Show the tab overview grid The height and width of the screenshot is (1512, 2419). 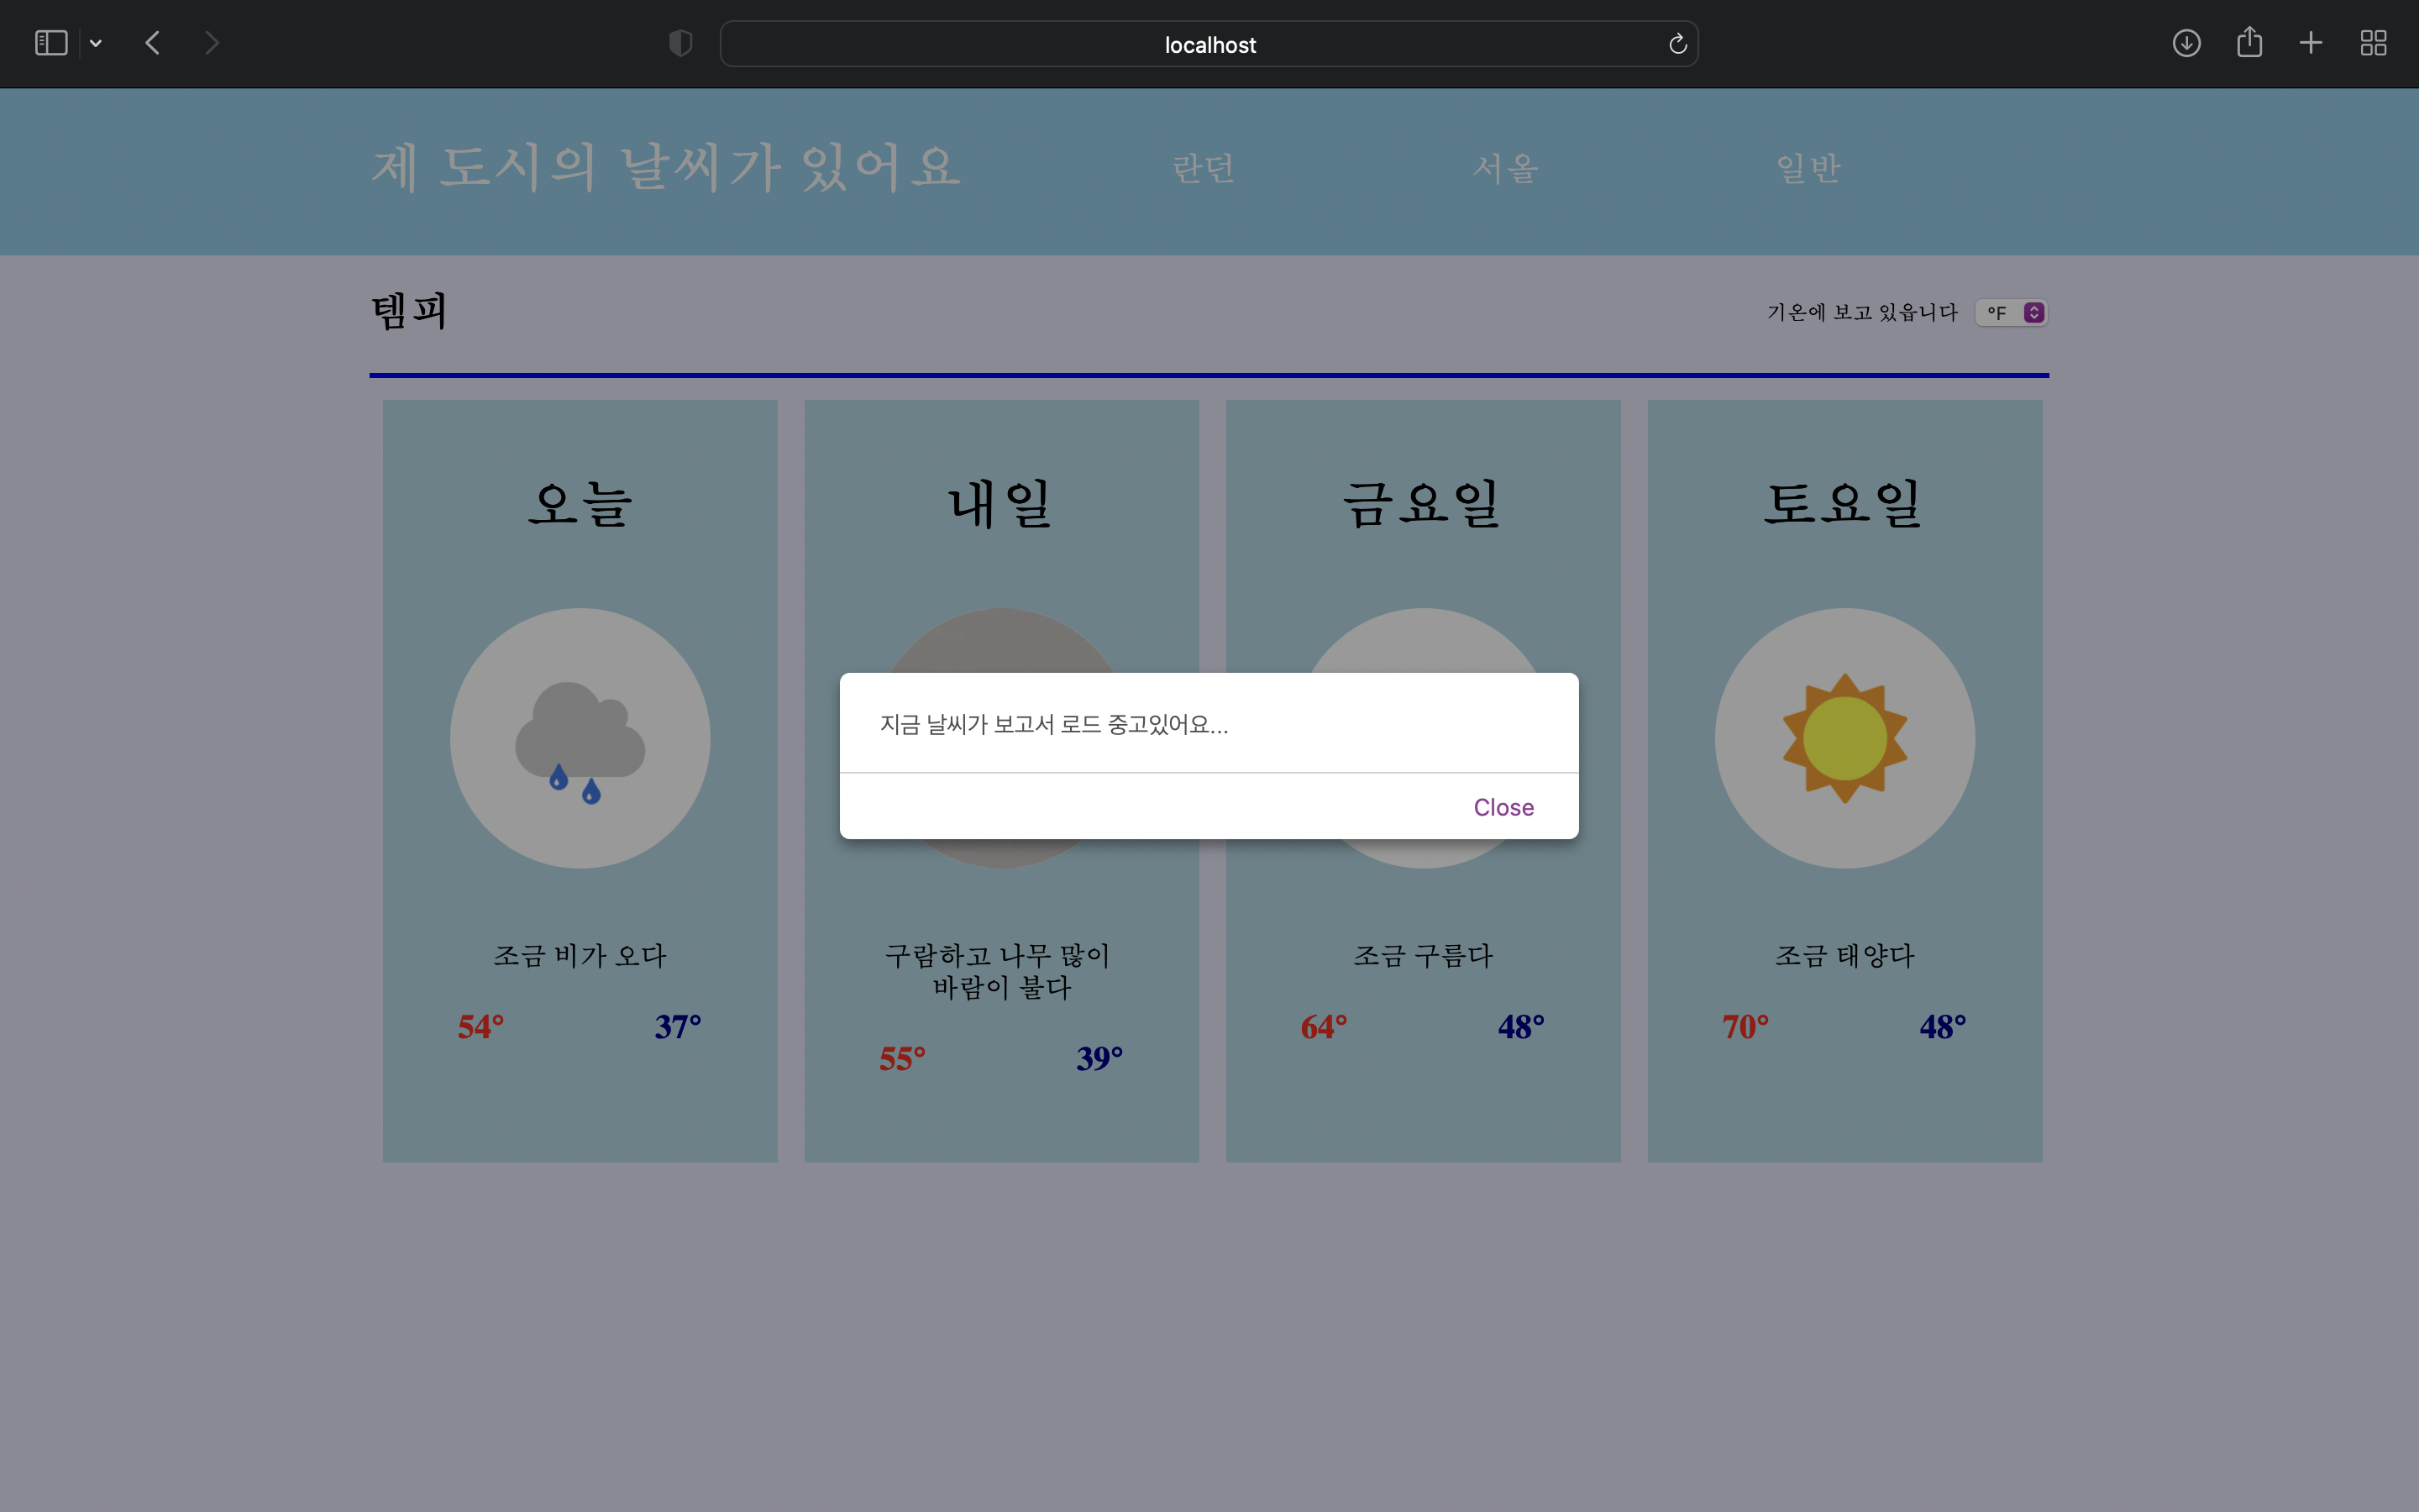point(2374,43)
